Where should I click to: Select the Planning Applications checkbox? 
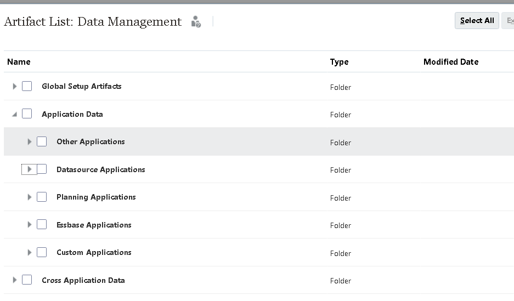pos(42,197)
